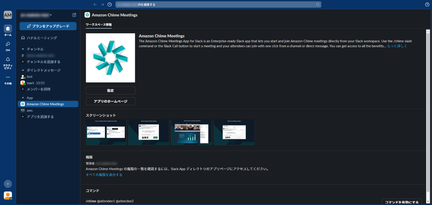
Task: Select Amazon Chime Meetings in the App list
Action: (x=48, y=104)
